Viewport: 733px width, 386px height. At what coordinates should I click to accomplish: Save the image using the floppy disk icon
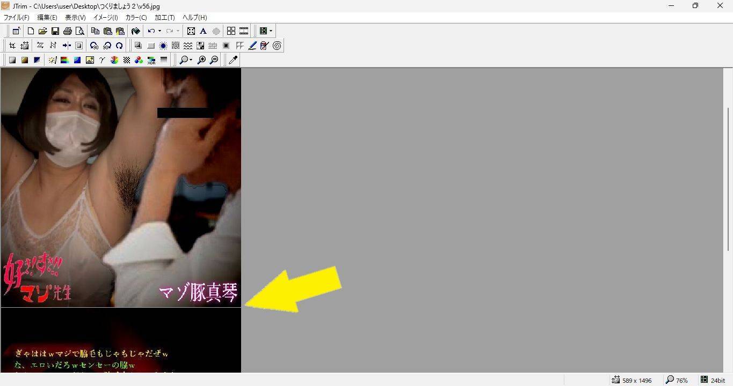click(x=55, y=31)
